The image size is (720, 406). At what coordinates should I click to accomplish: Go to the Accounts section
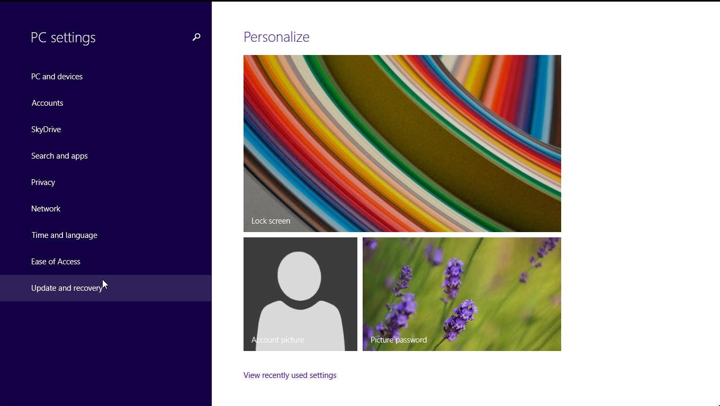[48, 103]
